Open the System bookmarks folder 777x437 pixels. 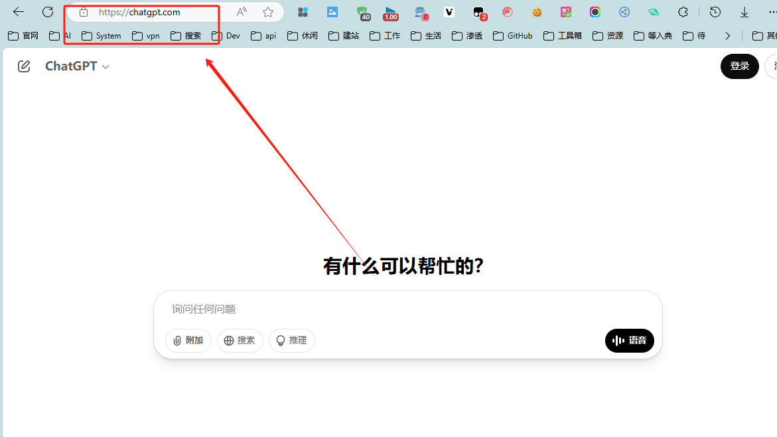pos(101,36)
